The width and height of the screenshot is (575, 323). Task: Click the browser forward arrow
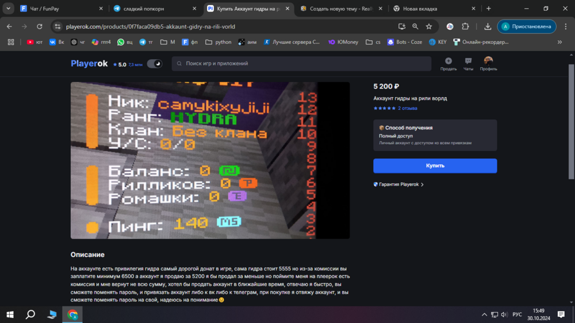(x=24, y=26)
